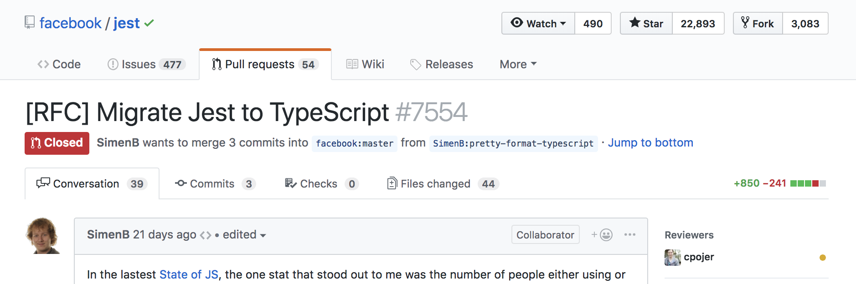The width and height of the screenshot is (856, 284).
Task: Click the cpojer reviewer name
Action: click(699, 257)
